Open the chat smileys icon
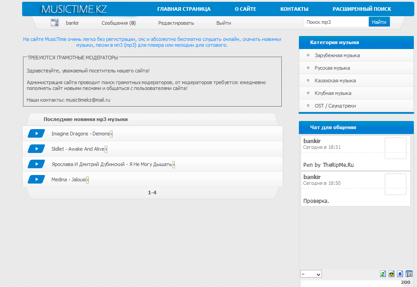Image resolution: width=417 pixels, height=287 pixels. tap(391, 274)
